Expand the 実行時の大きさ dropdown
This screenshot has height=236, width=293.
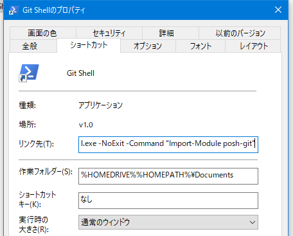click(168, 222)
